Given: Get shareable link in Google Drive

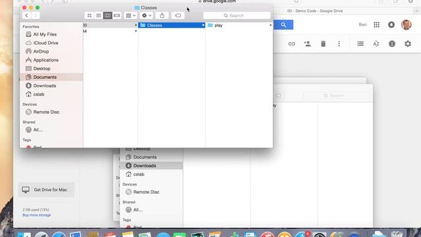Looking at the screenshot, I should (291, 44).
